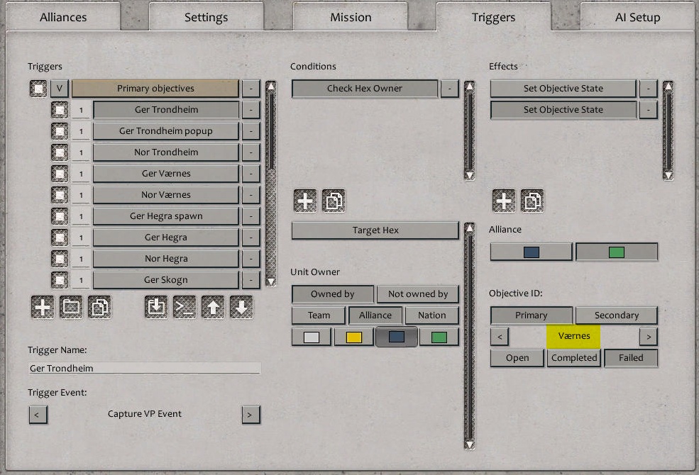699x475 pixels.
Task: Delete the Primary objectives folder
Action: 251,89
